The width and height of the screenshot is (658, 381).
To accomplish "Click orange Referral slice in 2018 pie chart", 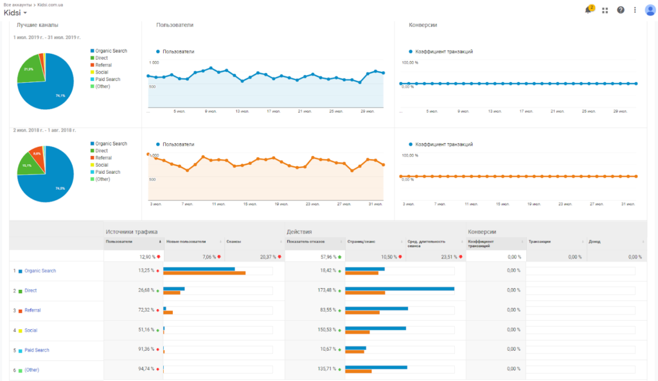I will (x=37, y=156).
